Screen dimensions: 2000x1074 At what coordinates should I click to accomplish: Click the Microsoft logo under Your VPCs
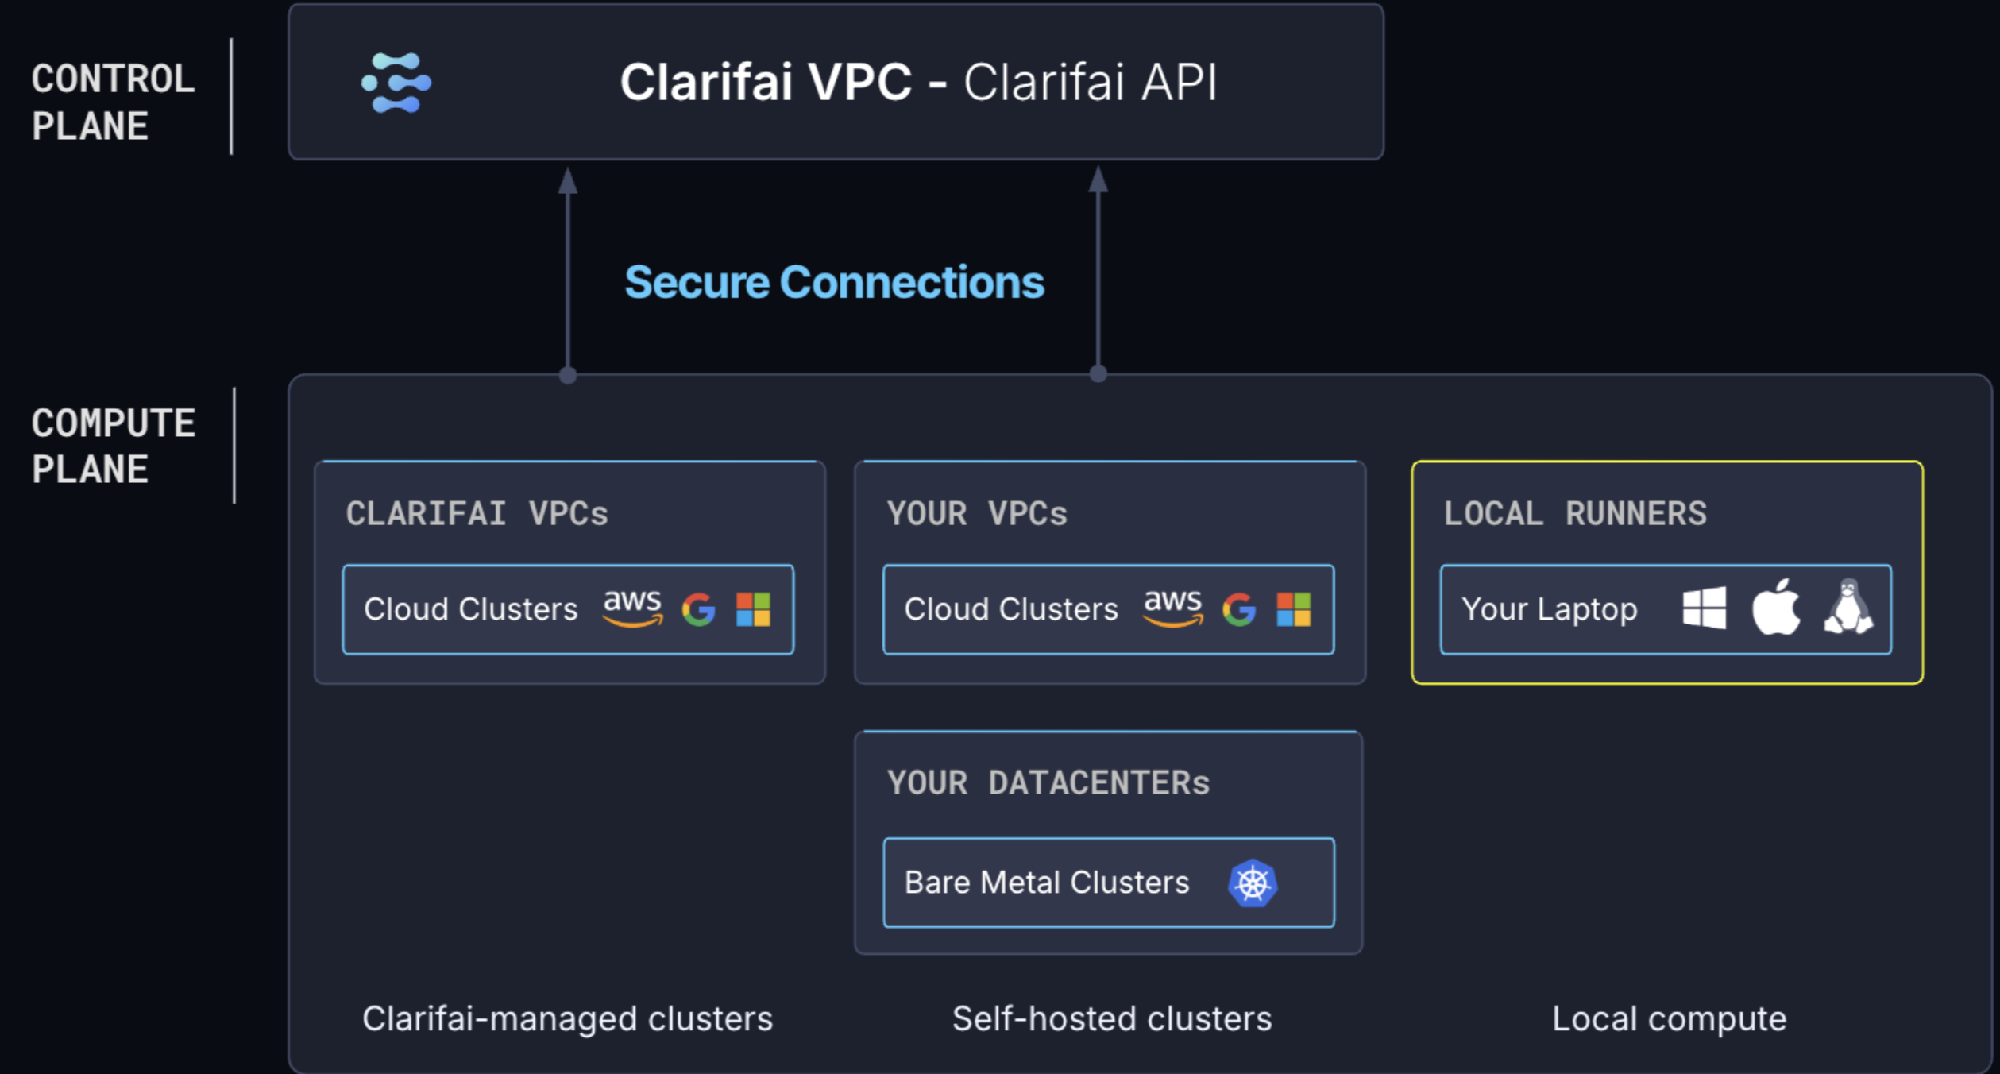point(1293,610)
